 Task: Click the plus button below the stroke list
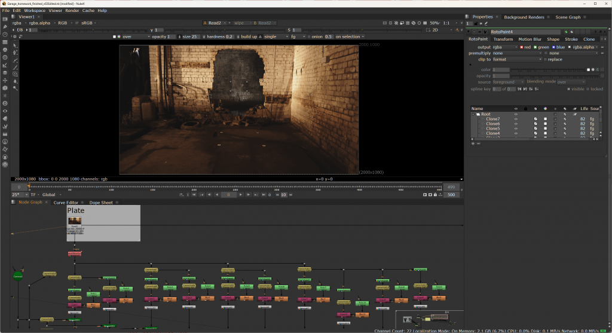click(x=473, y=143)
